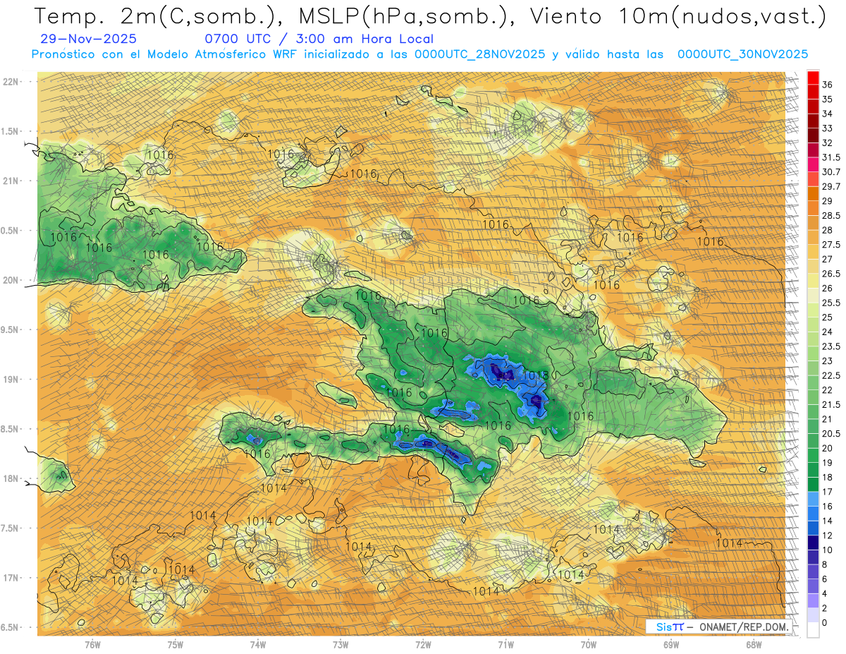Click legend value 4
Image resolution: width=846 pixels, height=654 pixels.
[x=825, y=593]
